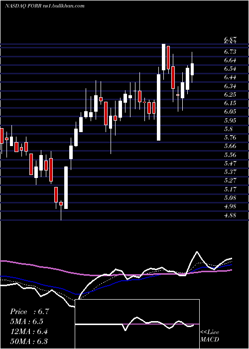Click the 6.44 price axis label
The width and height of the screenshot is (249, 349).
(230, 77)
